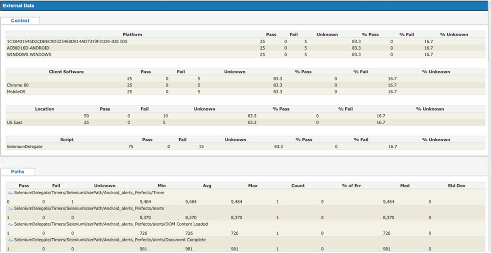Click the External Data panel title bar
This screenshot has height=253, width=491.
point(245,6)
